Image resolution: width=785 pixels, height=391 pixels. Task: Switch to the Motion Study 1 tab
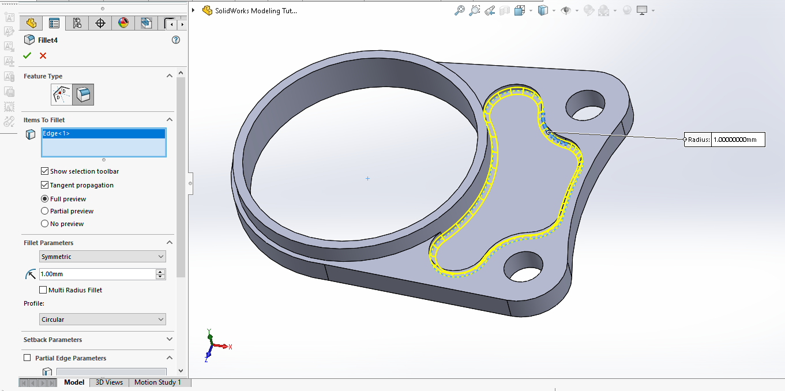tap(157, 382)
